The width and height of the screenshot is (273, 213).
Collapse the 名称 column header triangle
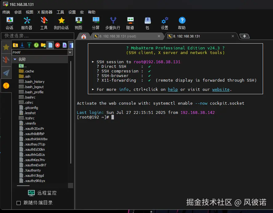pos(15,59)
